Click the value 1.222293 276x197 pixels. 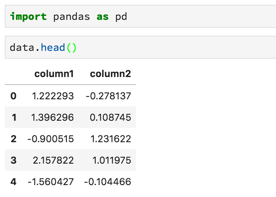[x=53, y=96]
